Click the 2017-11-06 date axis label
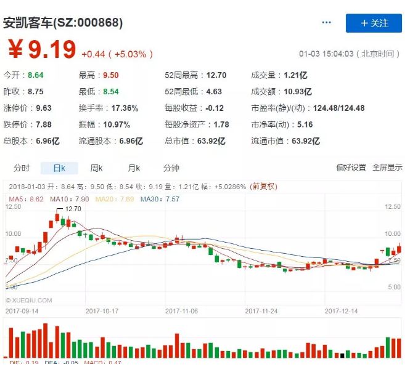 click(182, 311)
